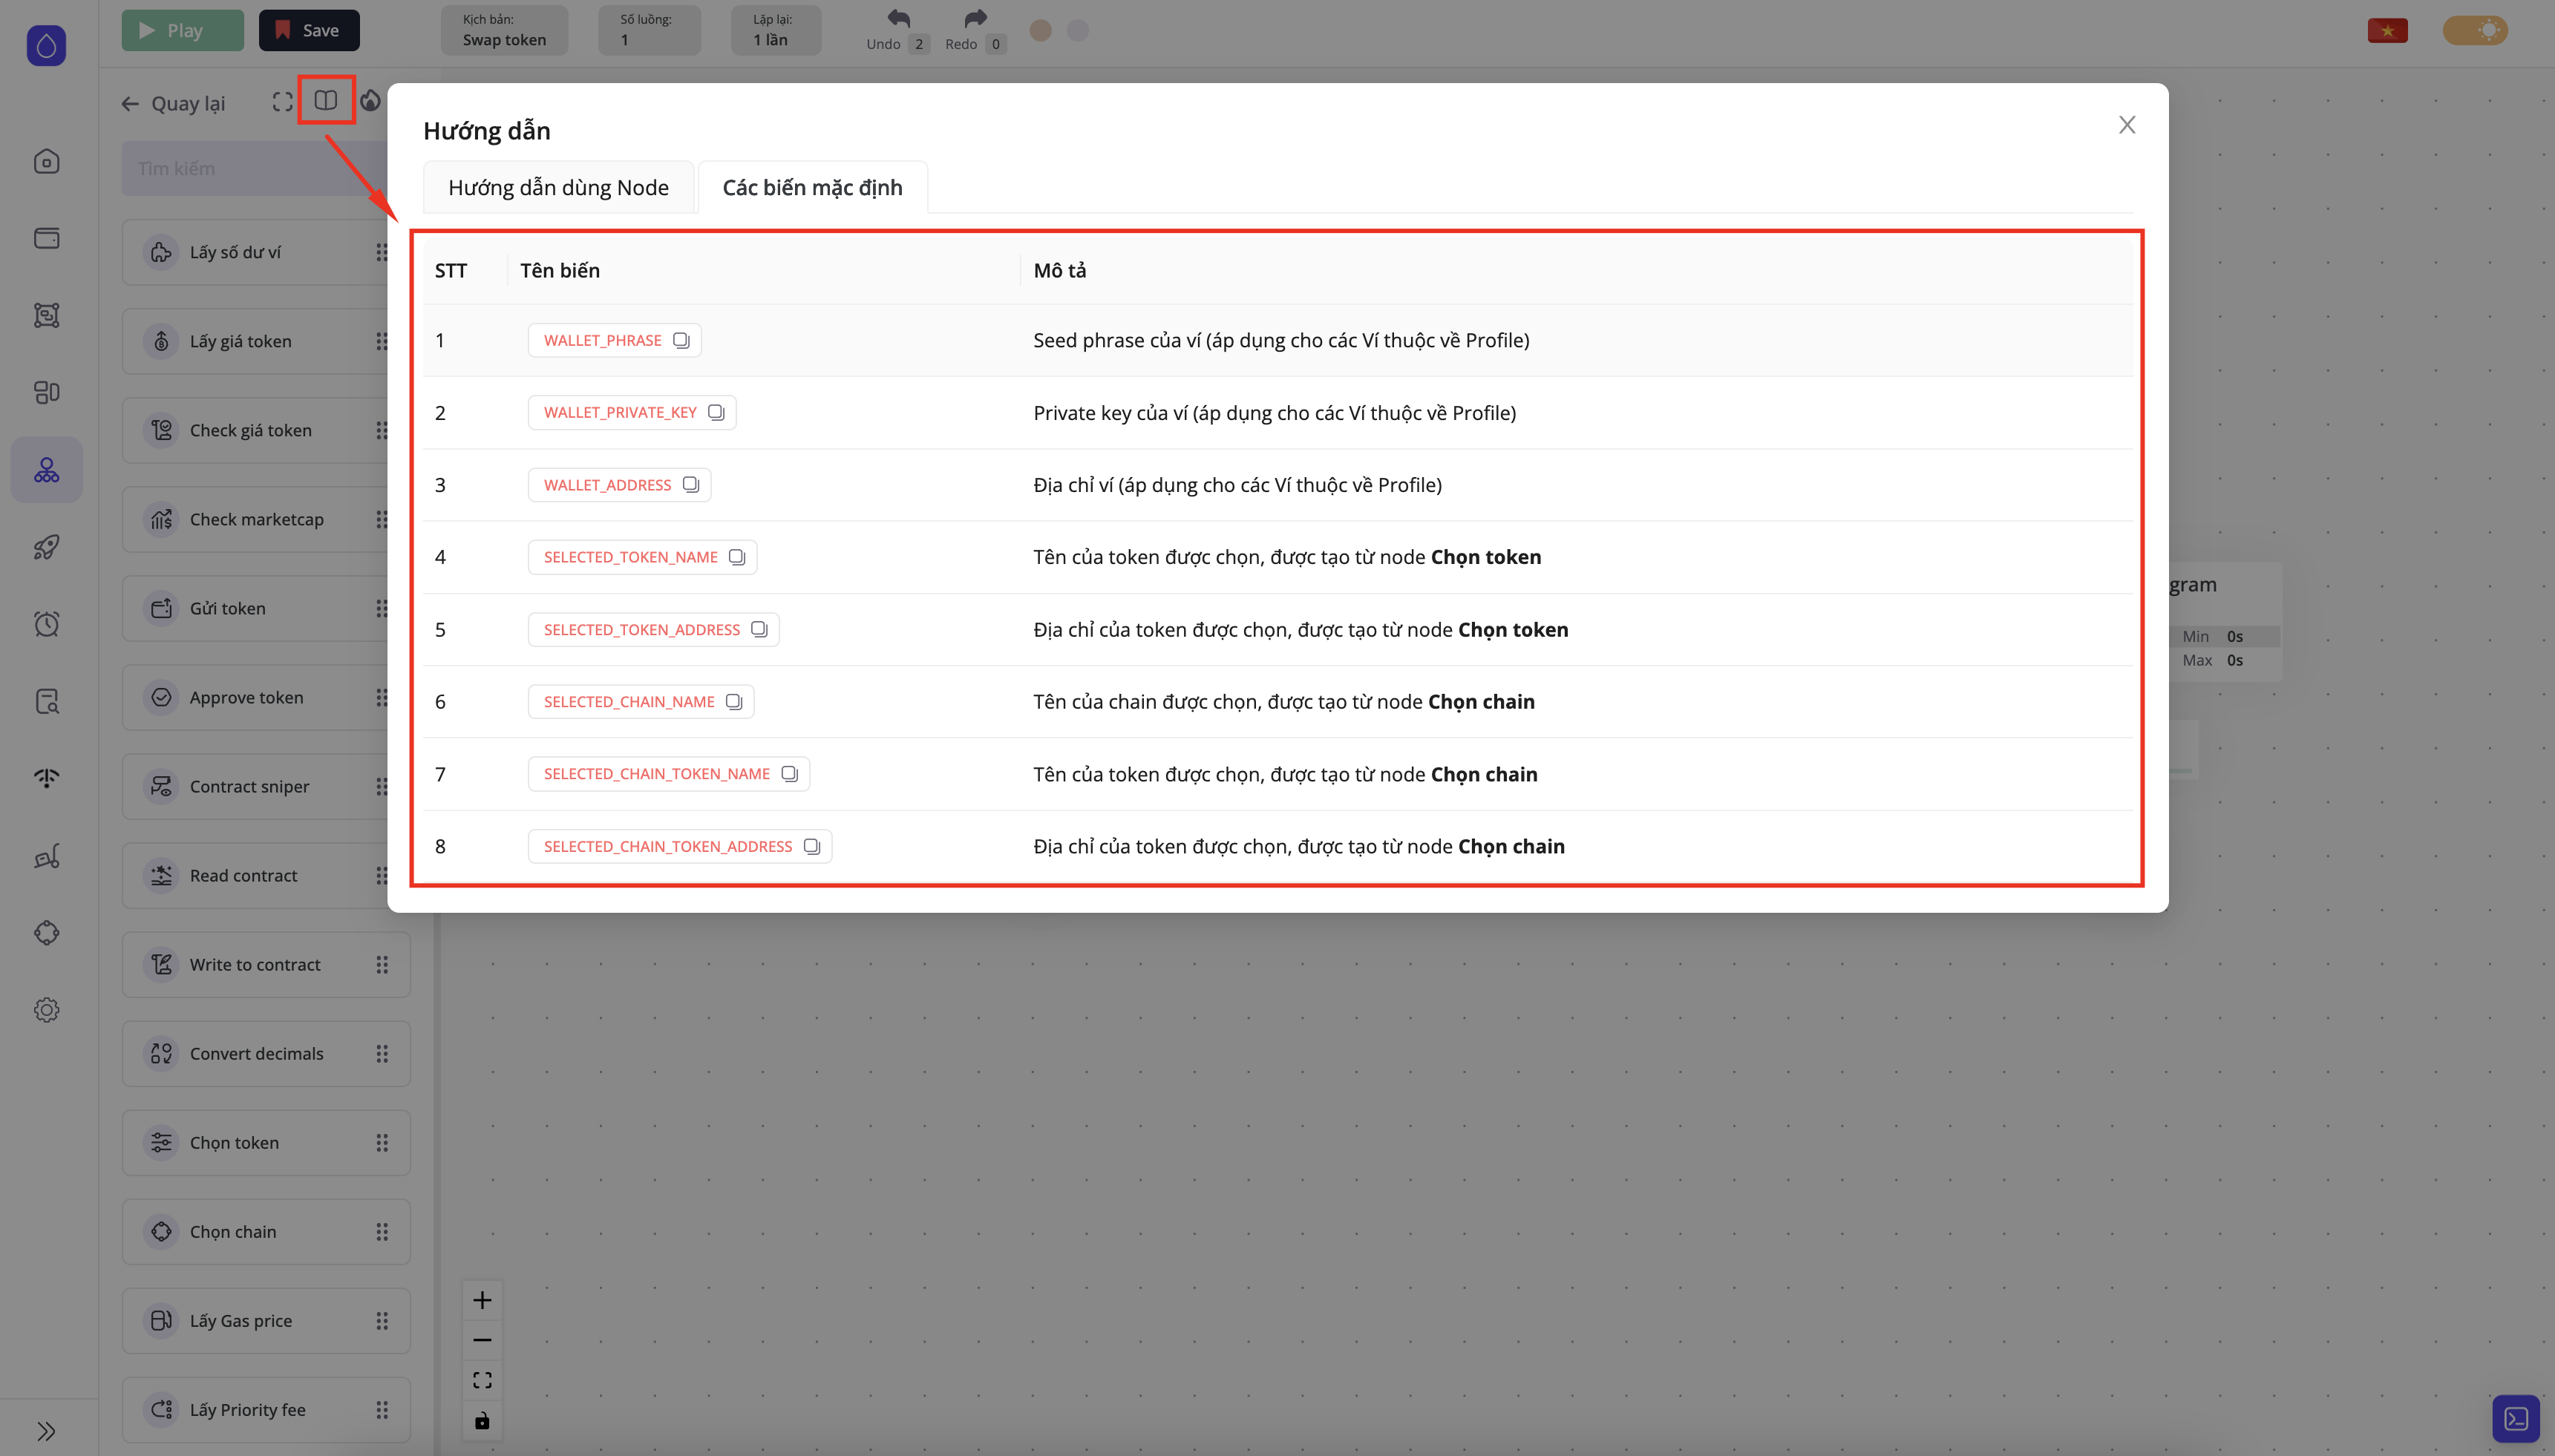Close the Hướng dẫn dialog
The width and height of the screenshot is (2555, 1456).
coord(2127,125)
